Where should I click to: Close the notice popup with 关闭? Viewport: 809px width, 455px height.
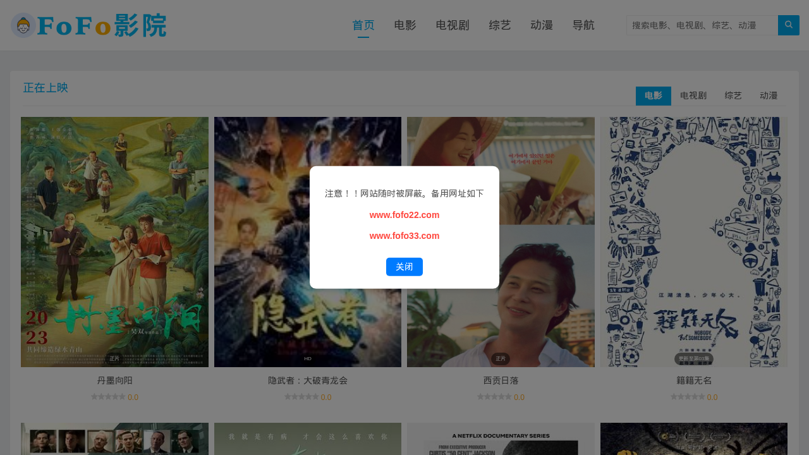tap(404, 267)
